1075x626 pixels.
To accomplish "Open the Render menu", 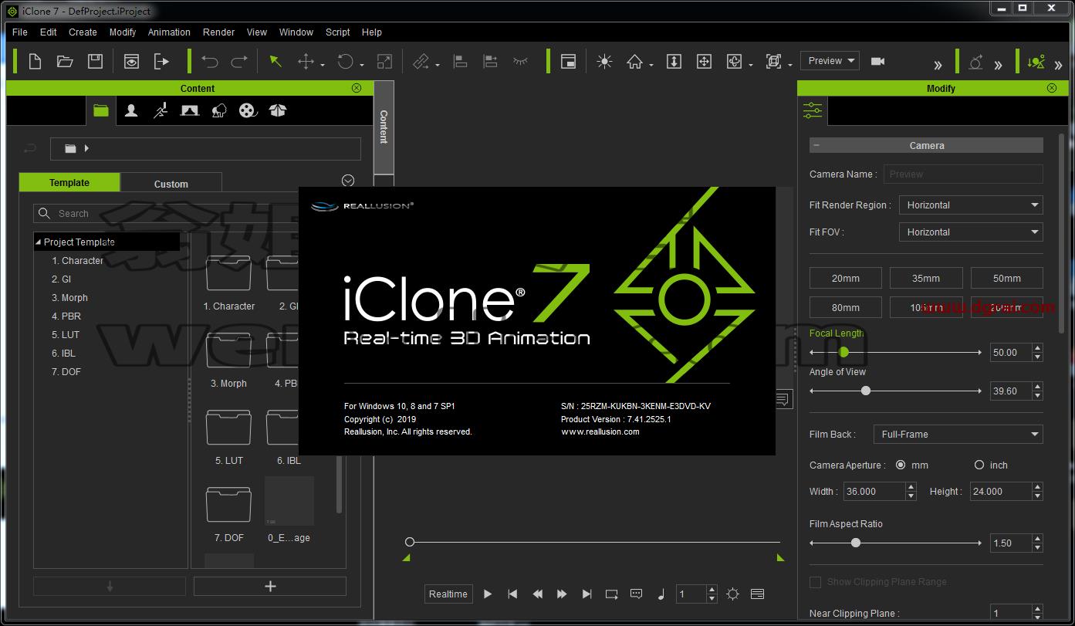I will pos(219,32).
